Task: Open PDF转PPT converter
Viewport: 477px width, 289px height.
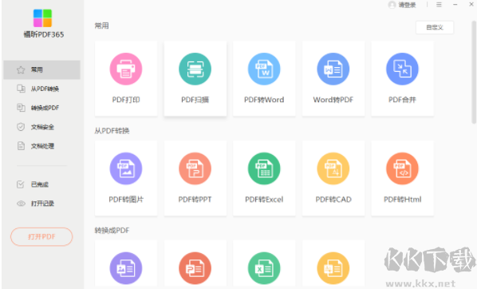Action: pyautogui.click(x=195, y=178)
